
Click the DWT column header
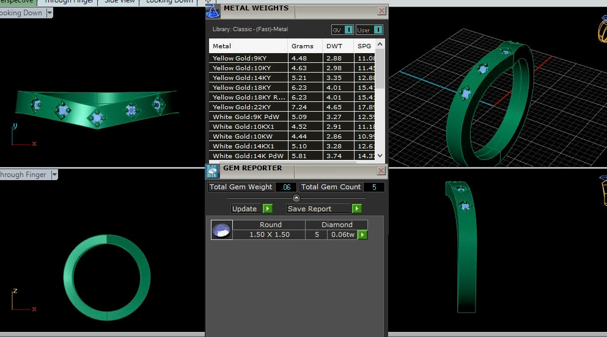click(x=338, y=46)
